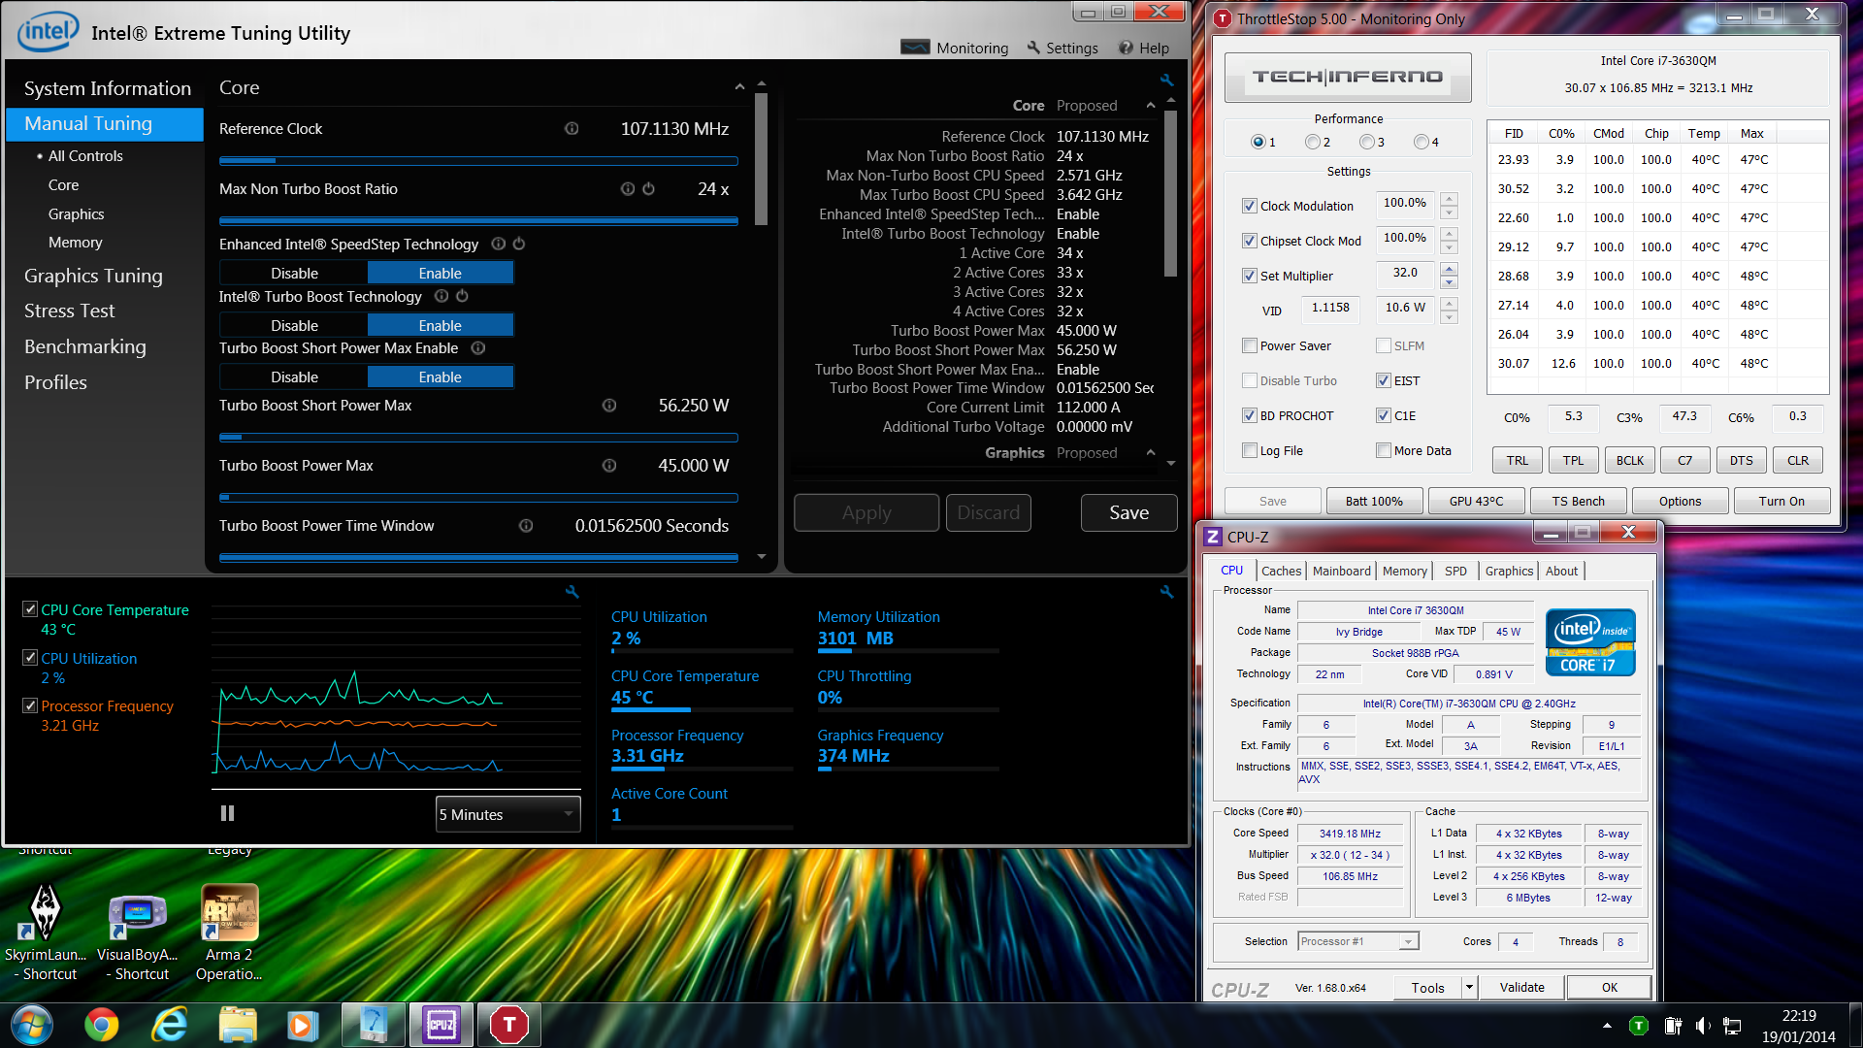Click Turn On button in ThrottleStop

(x=1781, y=501)
